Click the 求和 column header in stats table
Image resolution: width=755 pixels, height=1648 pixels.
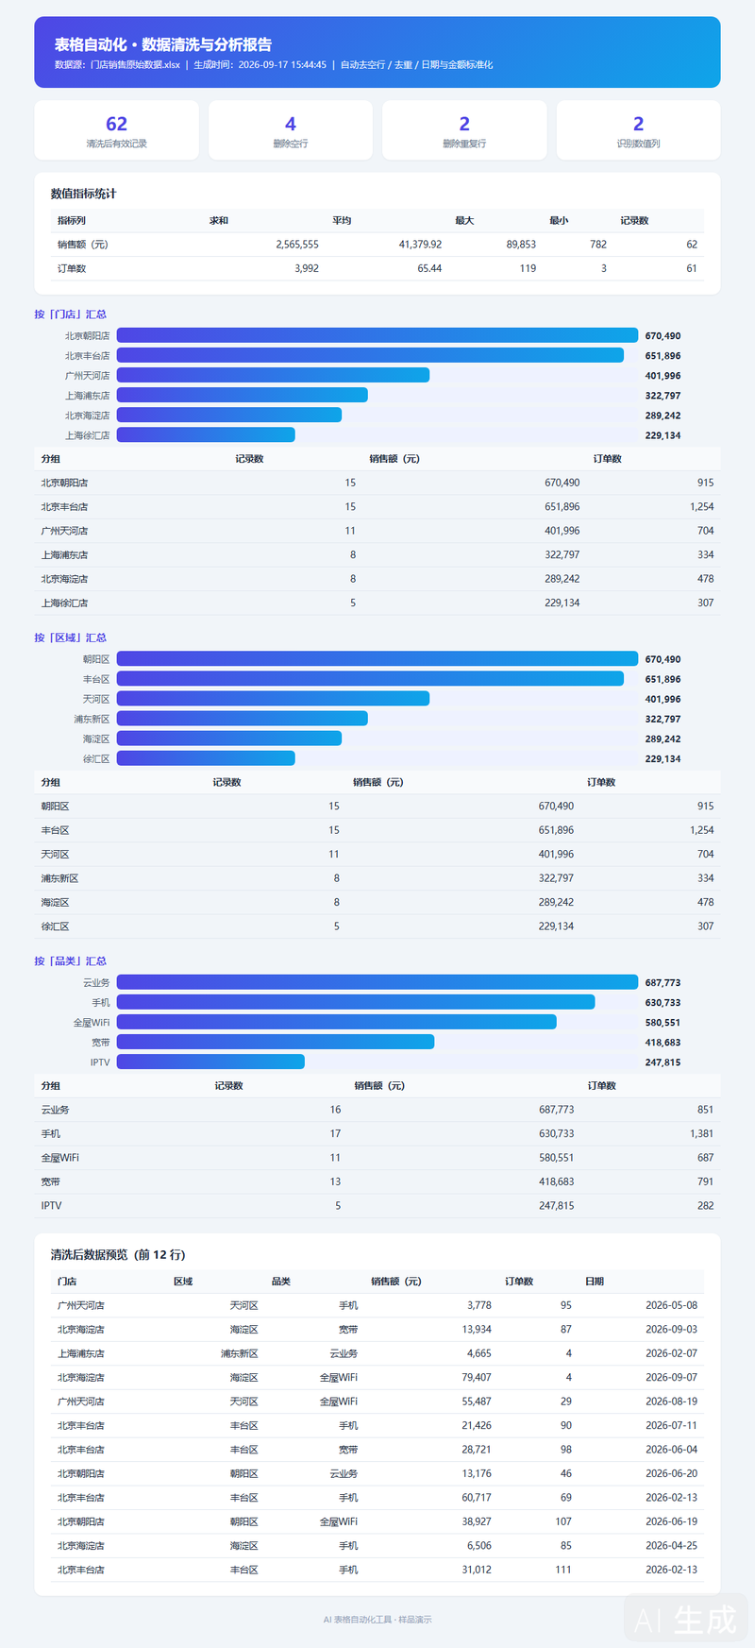point(219,220)
